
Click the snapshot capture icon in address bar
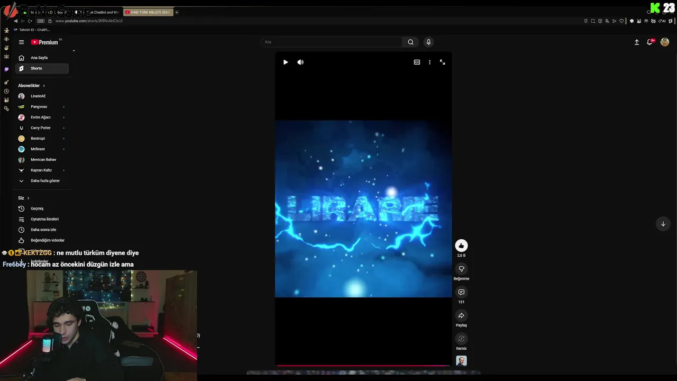(593, 21)
